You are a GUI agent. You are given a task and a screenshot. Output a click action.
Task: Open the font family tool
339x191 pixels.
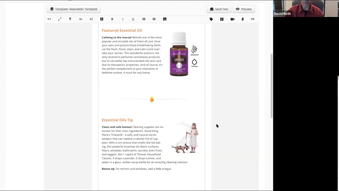pos(81,19)
